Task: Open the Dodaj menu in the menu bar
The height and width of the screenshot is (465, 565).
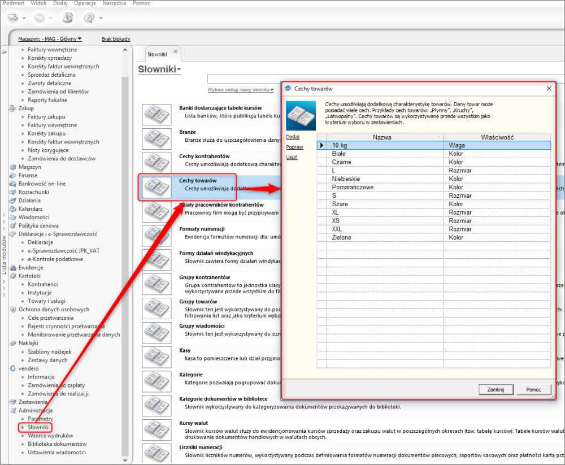Action: click(60, 3)
